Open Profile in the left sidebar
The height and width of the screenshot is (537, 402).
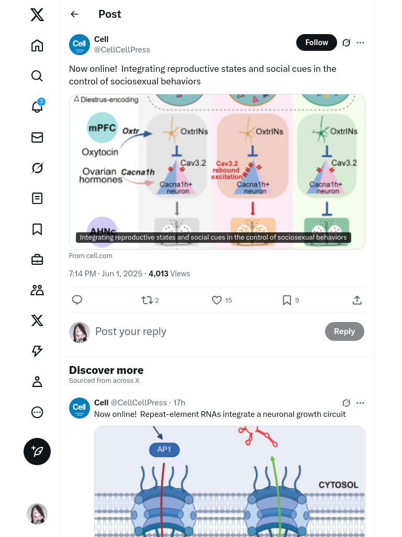point(37,382)
